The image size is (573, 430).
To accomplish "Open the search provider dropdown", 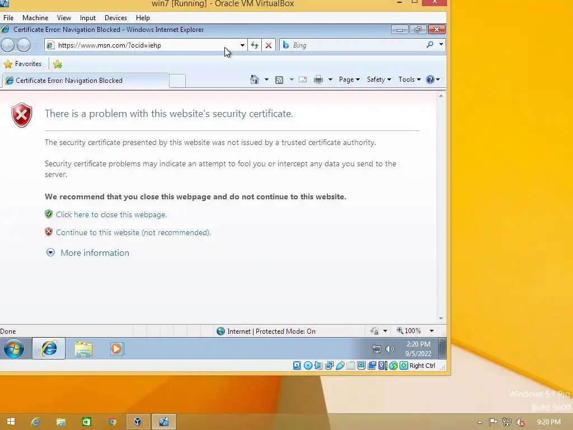I will point(441,45).
